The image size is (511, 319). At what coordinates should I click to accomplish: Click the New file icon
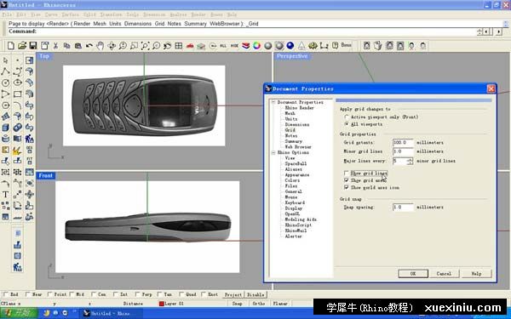pyautogui.click(x=11, y=46)
